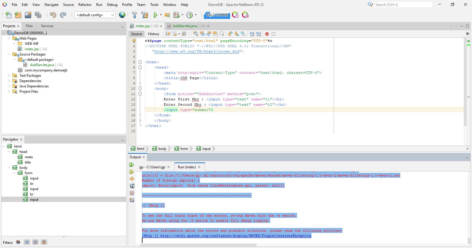
Task: Click the Apply Code Changes icon
Action: coord(167,15)
